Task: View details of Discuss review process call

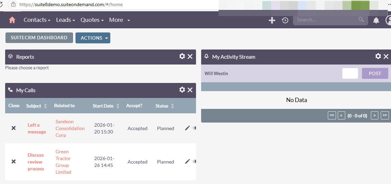Action: [195, 161]
